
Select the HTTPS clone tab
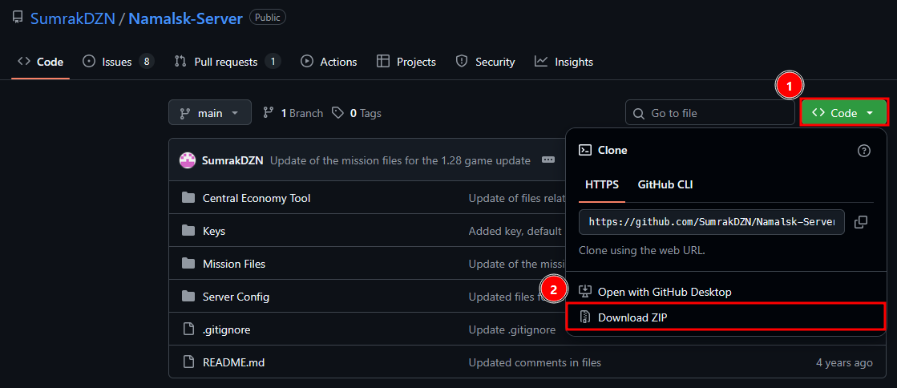coord(602,185)
